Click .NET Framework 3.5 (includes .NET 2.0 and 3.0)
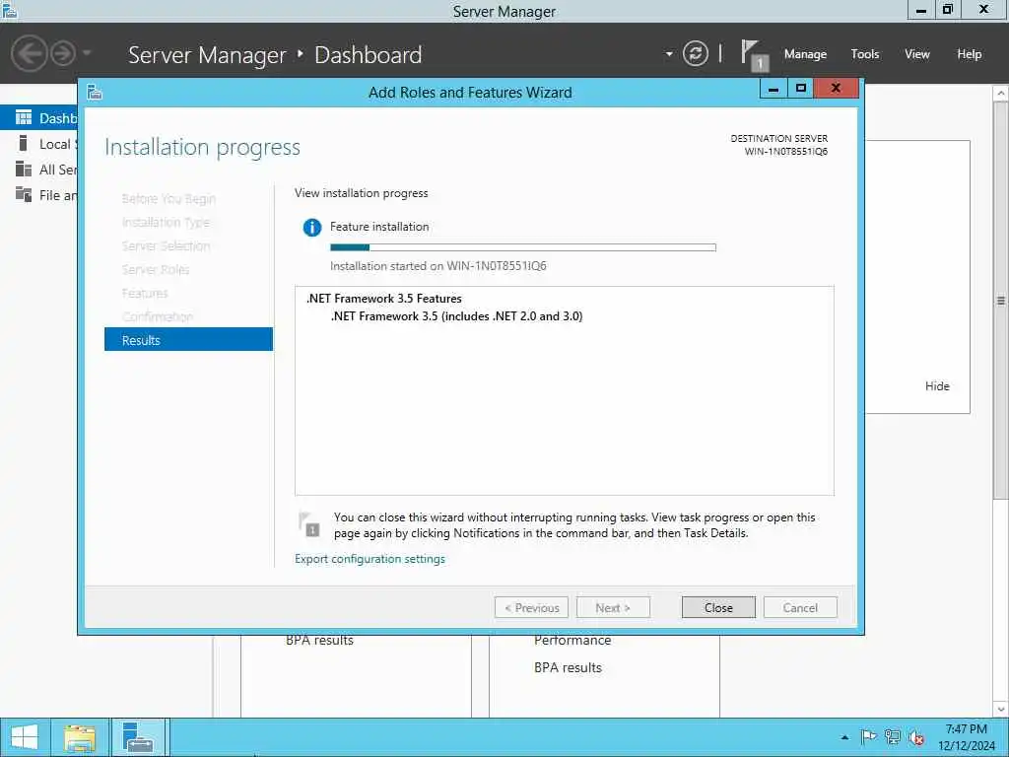1009x757 pixels. 456,316
